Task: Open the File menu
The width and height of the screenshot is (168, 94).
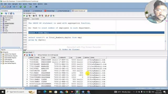Action: 2,4
